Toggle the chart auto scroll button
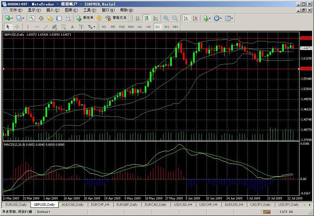314x216 pixels. [x=186, y=18]
